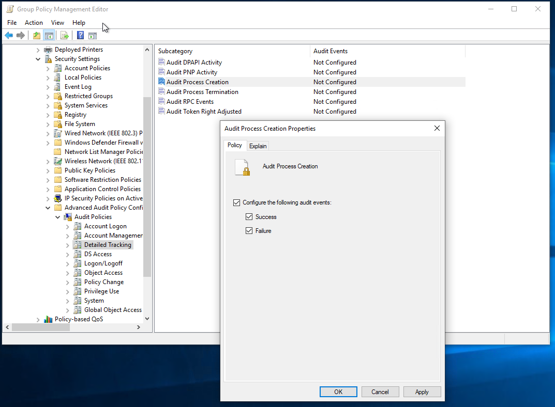555x407 pixels.
Task: Click the Show/Hide Action Pane icon
Action: [93, 36]
